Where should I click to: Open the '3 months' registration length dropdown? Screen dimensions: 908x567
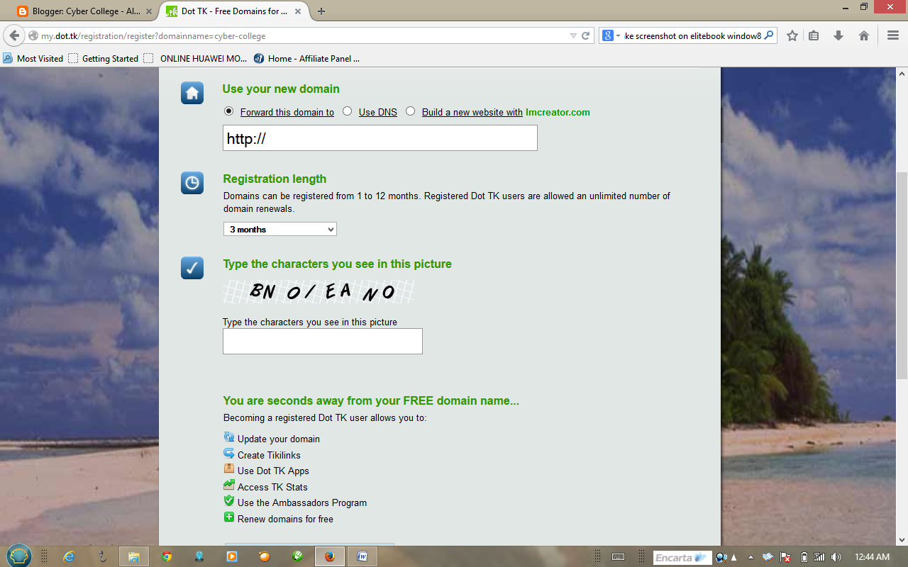(280, 229)
